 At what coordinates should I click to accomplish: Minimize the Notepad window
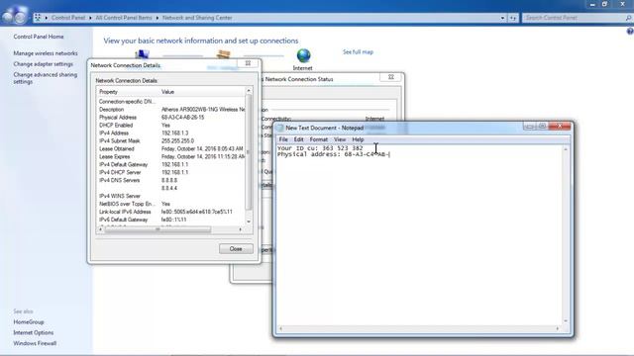point(529,127)
